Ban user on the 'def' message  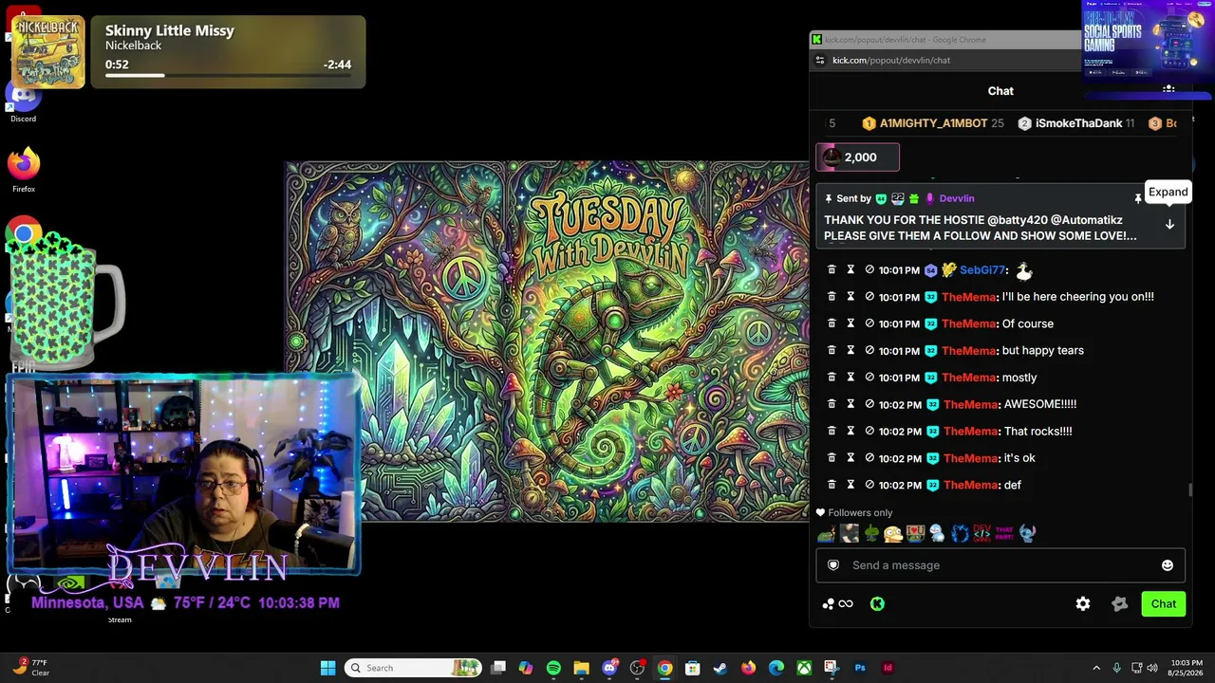tap(869, 485)
